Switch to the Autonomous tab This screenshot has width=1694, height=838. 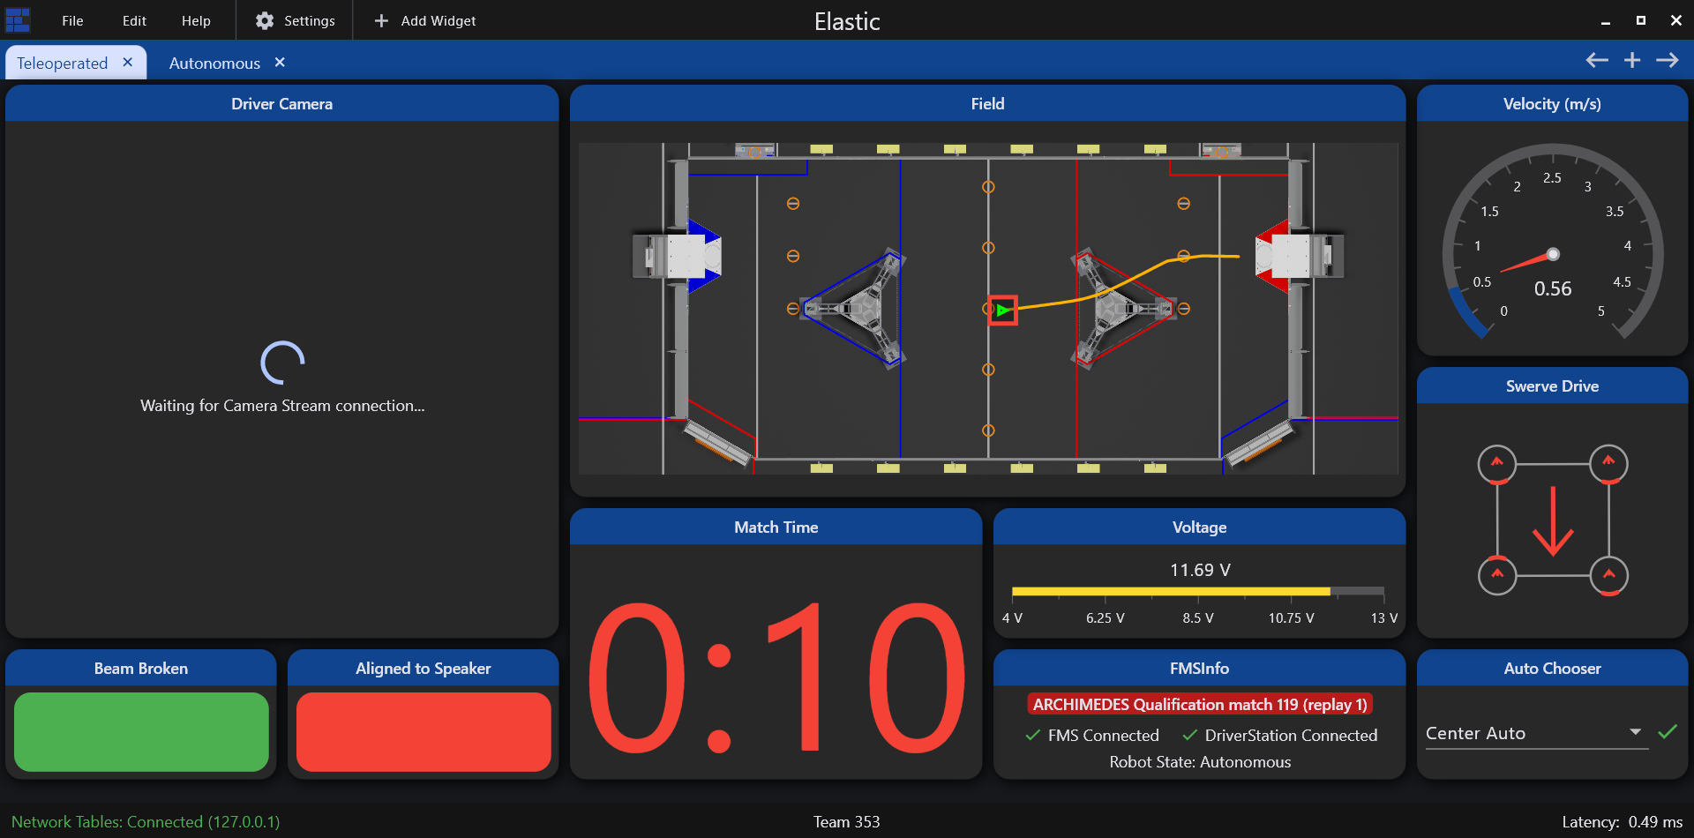coord(214,62)
